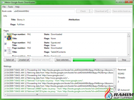This screenshot has width=134, height=100.
Task: Open the Help menu
Action: [x=17, y=7]
